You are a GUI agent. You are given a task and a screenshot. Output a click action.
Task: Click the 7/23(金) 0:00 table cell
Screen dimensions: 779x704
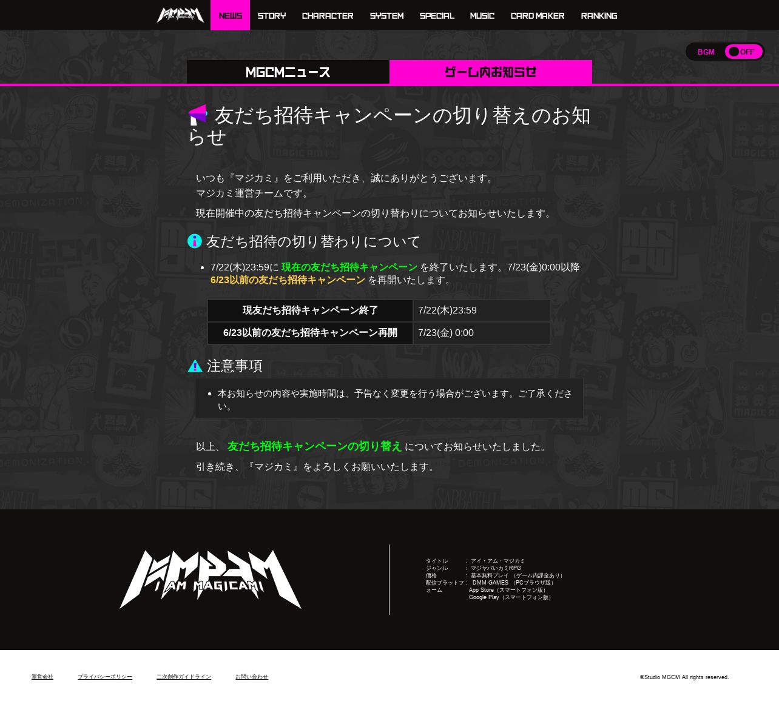482,333
